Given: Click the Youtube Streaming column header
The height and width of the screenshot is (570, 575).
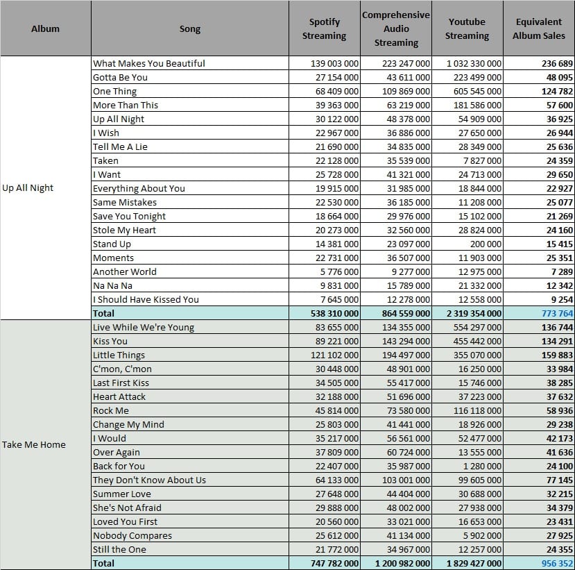Looking at the screenshot, I should point(467,28).
